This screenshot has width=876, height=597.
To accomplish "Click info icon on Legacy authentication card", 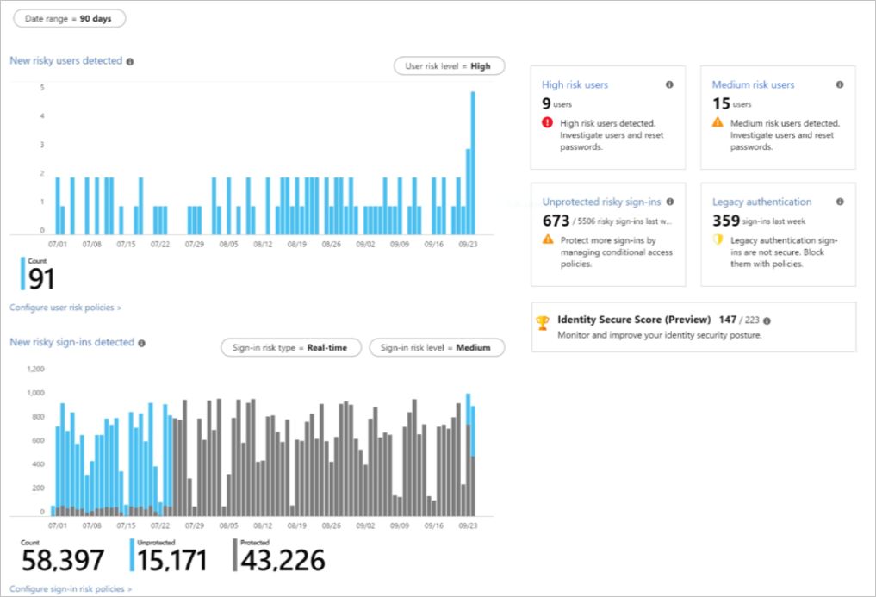I will coord(840,202).
